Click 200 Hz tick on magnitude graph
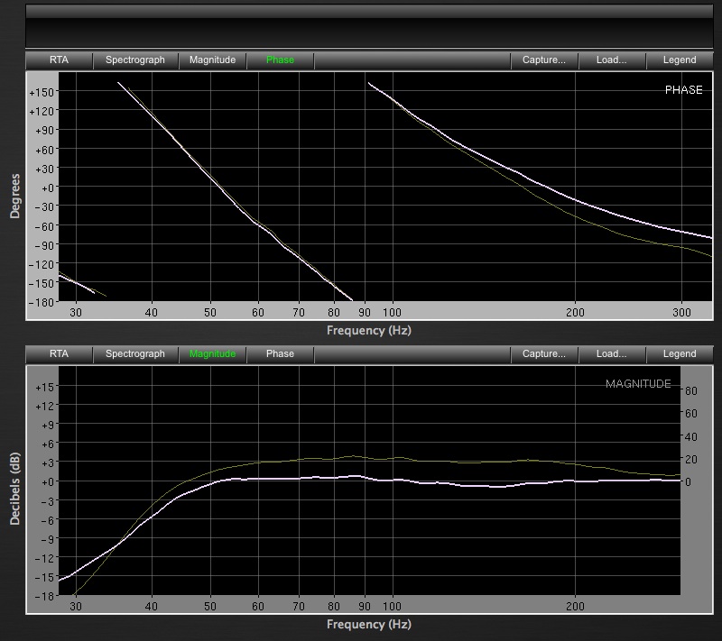Screen dimensions: 722x641 tap(575, 607)
